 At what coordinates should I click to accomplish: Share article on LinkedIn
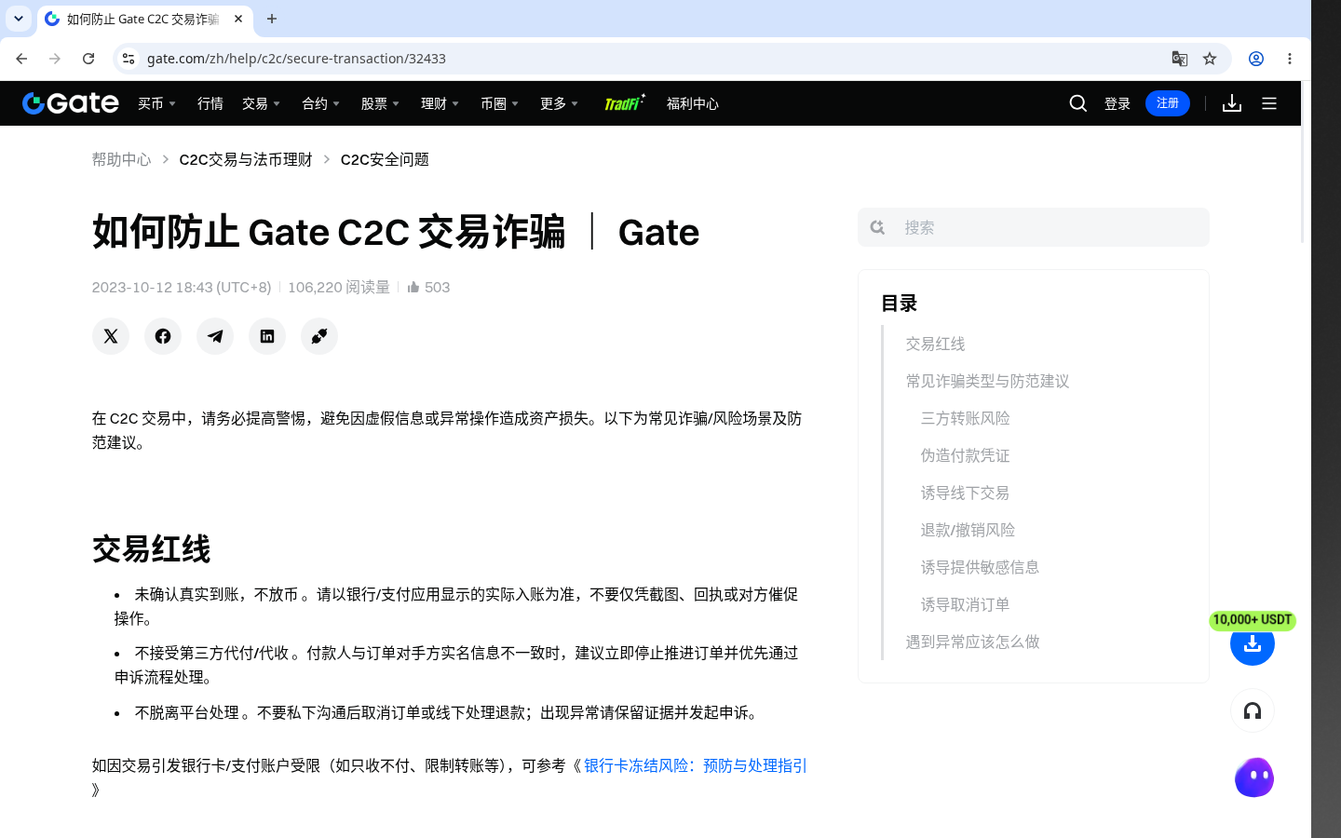(267, 336)
